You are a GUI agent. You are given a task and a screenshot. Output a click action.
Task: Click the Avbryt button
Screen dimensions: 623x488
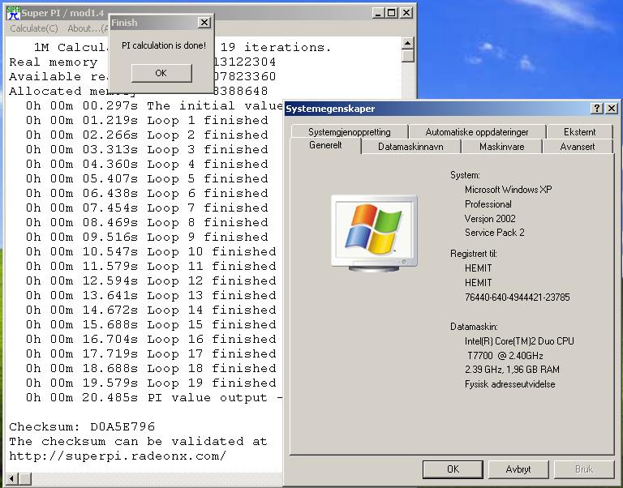[518, 469]
